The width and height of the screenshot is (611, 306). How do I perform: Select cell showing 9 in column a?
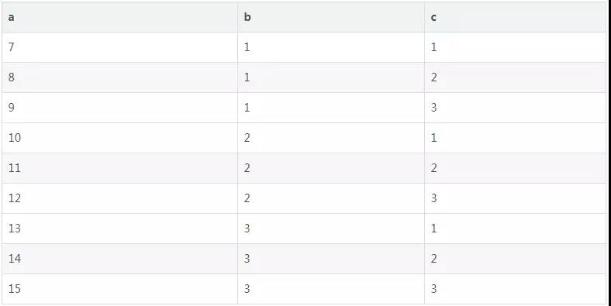click(119, 108)
